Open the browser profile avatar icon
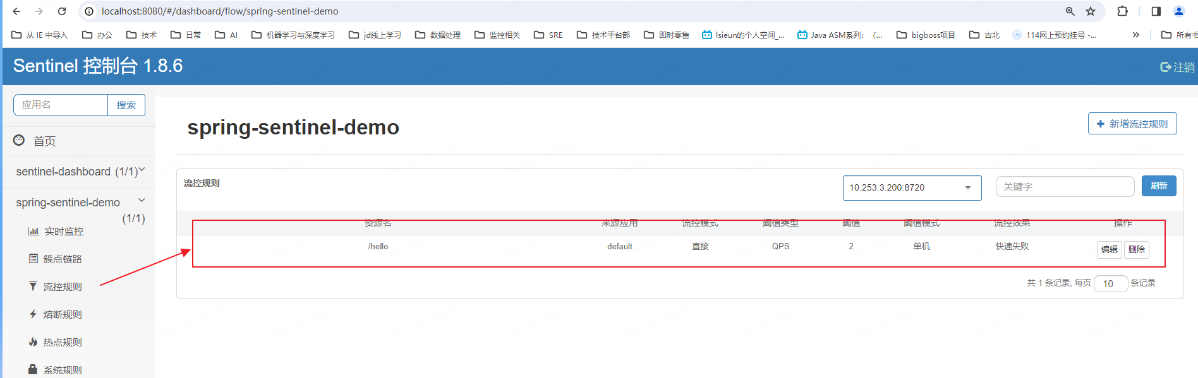 tap(1179, 11)
